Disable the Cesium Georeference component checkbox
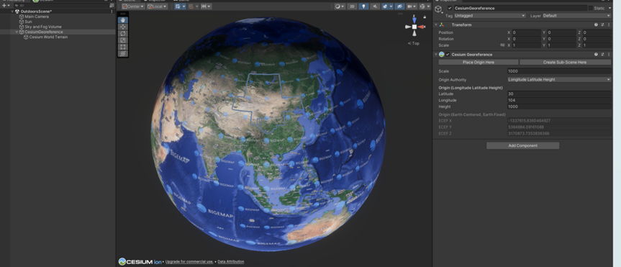The image size is (621, 267). pos(448,54)
